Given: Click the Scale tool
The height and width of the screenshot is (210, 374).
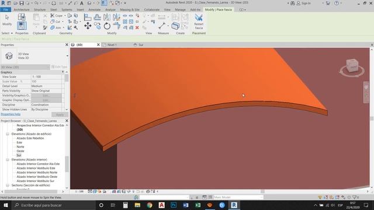Looking at the screenshot, I should coord(131,22).
